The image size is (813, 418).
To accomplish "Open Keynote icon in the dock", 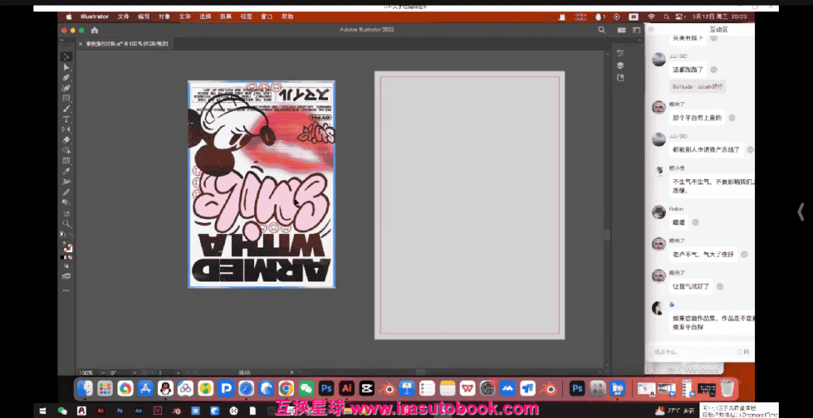I will click(x=407, y=387).
